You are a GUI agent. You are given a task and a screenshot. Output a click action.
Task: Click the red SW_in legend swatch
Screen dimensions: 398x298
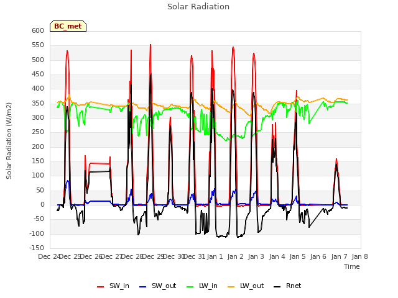pos(100,287)
